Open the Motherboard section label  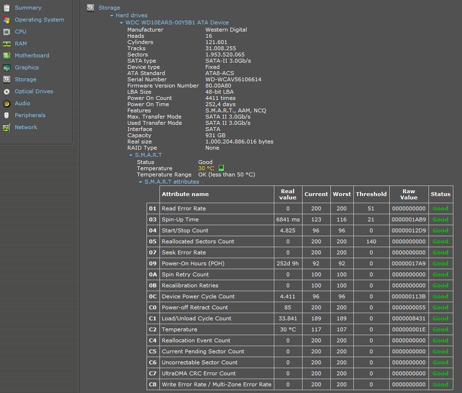coord(32,55)
